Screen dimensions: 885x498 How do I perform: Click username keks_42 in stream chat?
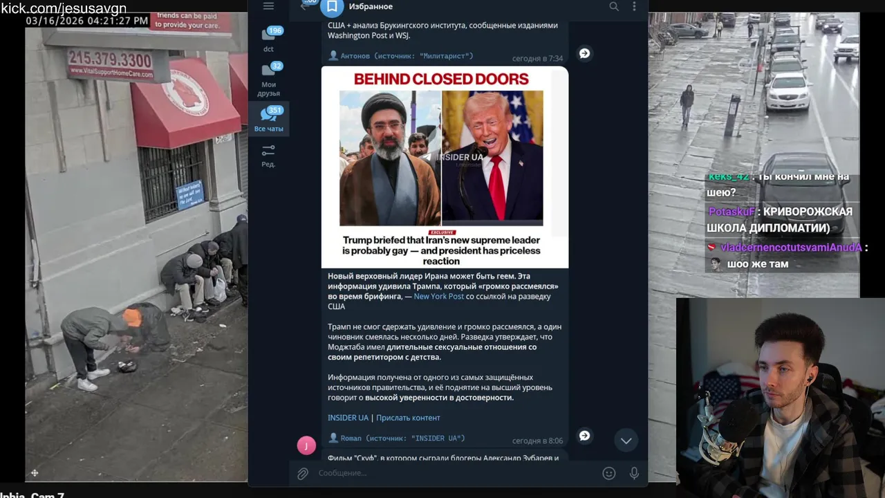pos(729,177)
